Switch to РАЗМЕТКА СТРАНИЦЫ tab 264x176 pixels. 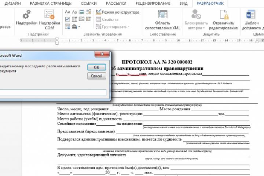pyautogui.click(x=51, y=3)
